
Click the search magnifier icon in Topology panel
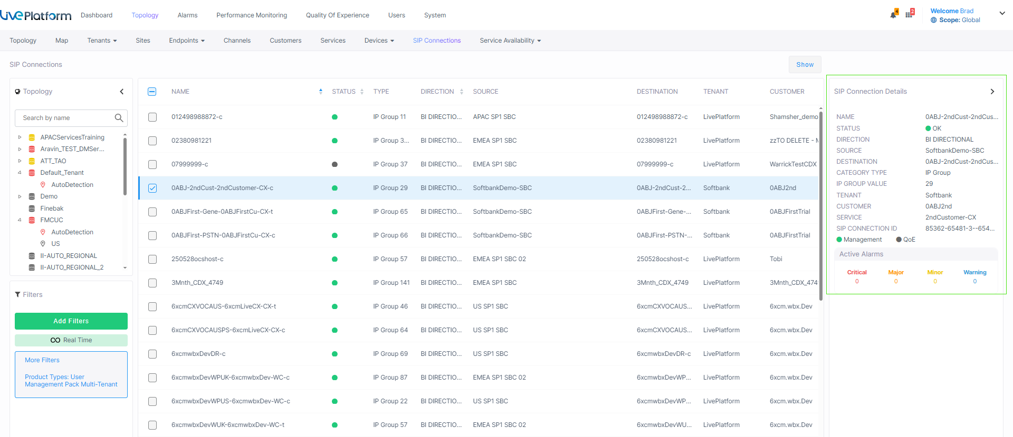click(x=119, y=118)
